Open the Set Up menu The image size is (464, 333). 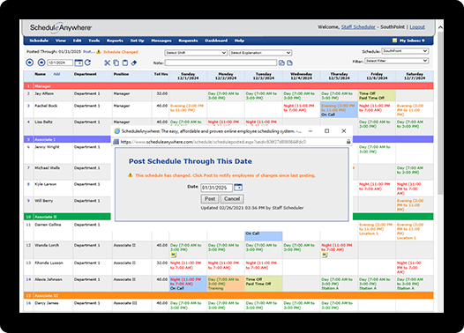tap(137, 41)
